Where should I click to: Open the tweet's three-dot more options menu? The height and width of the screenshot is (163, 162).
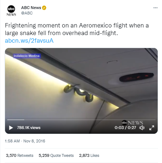pos(155,8)
